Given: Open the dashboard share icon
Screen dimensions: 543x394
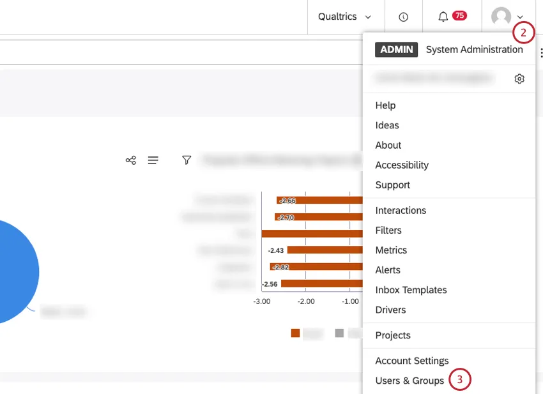Looking at the screenshot, I should pyautogui.click(x=130, y=160).
